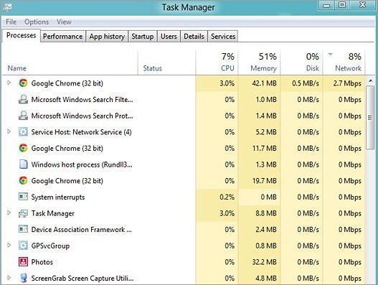Click the 2.7 Mbps network value

pyautogui.click(x=347, y=83)
